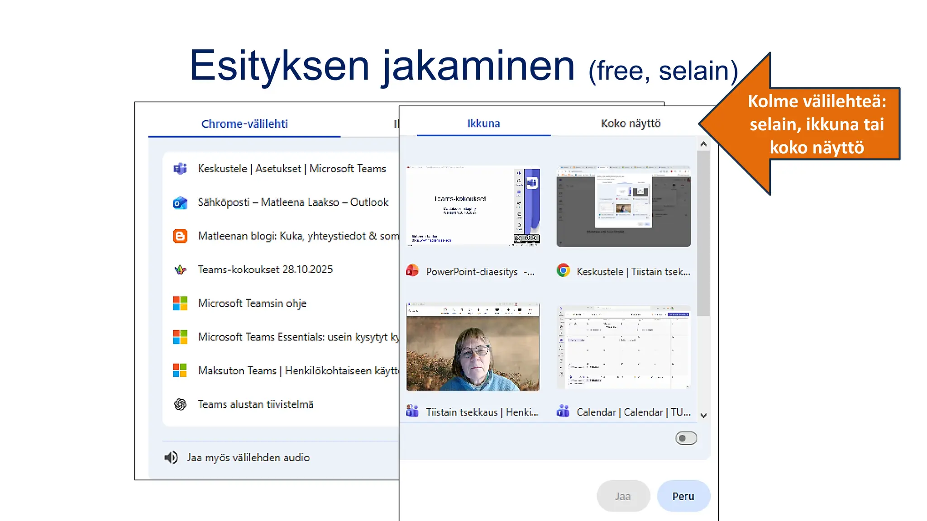Click the Microsoft logo beside Maksuton Teams
The height and width of the screenshot is (521, 927).
coord(180,370)
